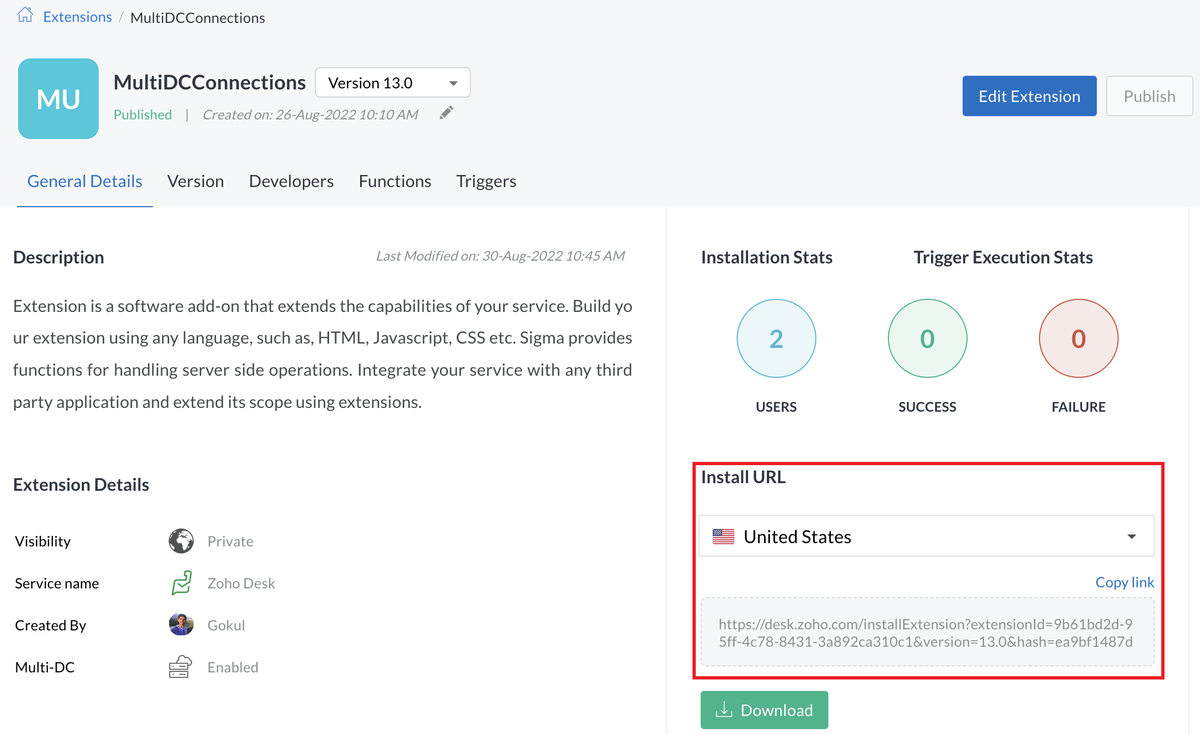The image size is (1200, 734).
Task: Navigate back via the Extensions breadcrumb
Action: (x=77, y=16)
